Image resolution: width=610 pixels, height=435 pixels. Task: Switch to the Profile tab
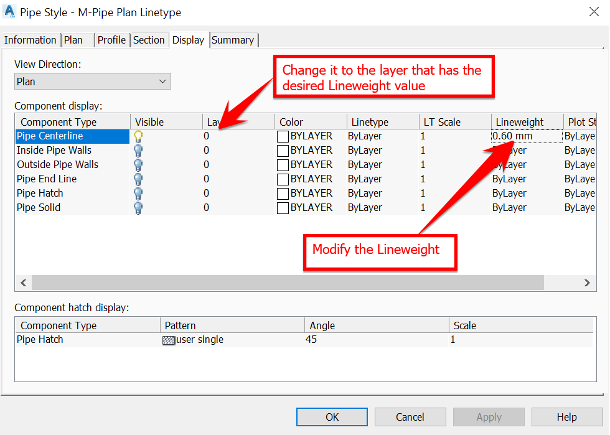coord(111,39)
